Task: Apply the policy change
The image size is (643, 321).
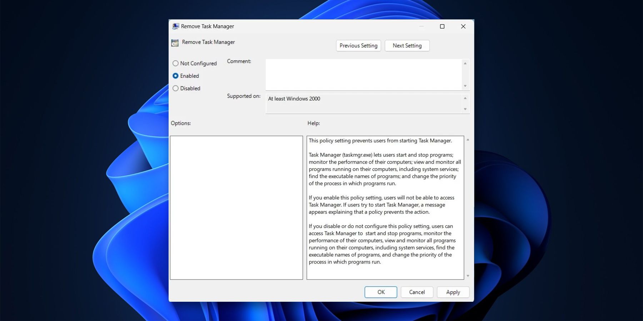Action: [453, 292]
